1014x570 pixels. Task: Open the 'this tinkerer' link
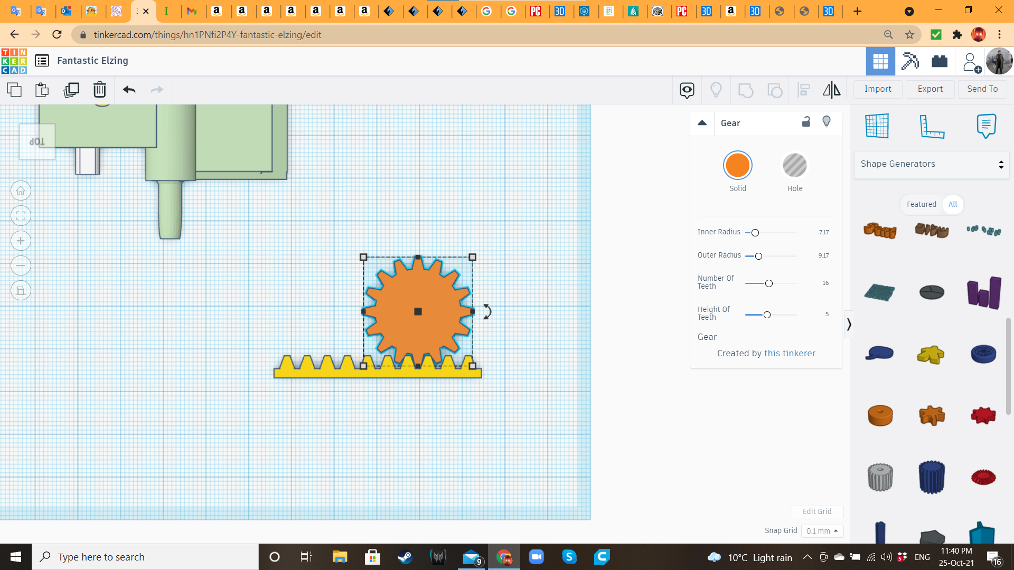pyautogui.click(x=790, y=353)
